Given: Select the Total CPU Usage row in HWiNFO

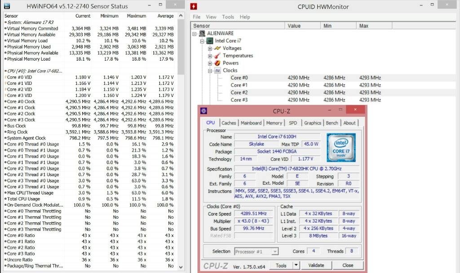Looking at the screenshot, I should (89, 199).
